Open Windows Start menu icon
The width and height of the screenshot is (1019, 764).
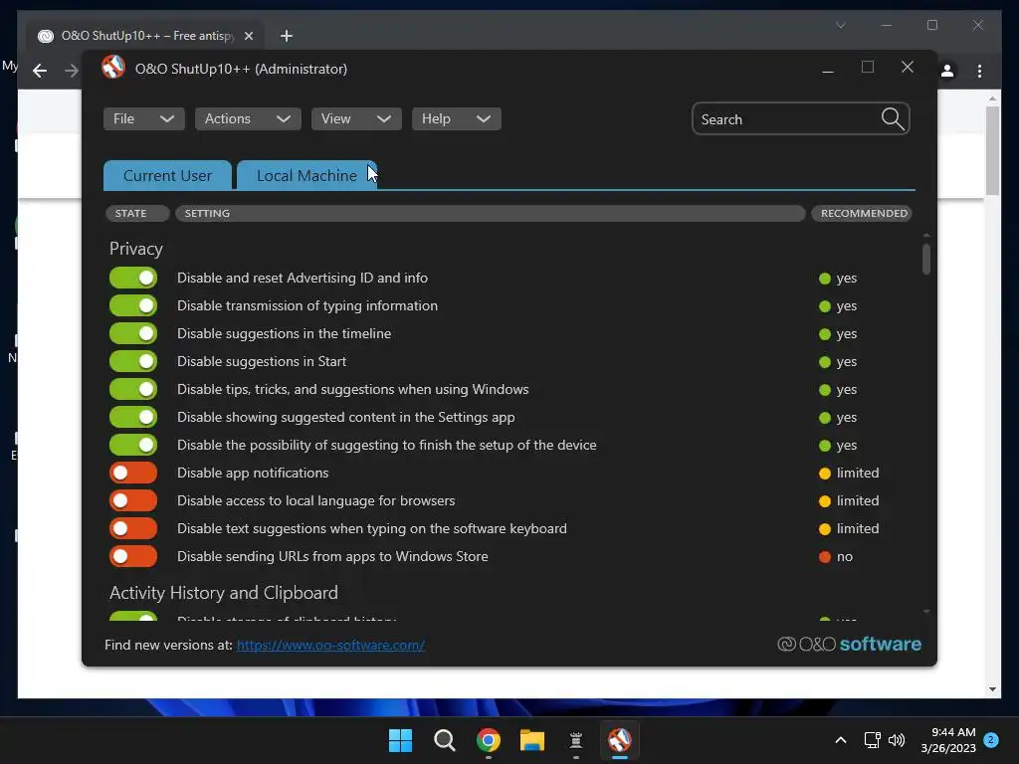pos(400,740)
